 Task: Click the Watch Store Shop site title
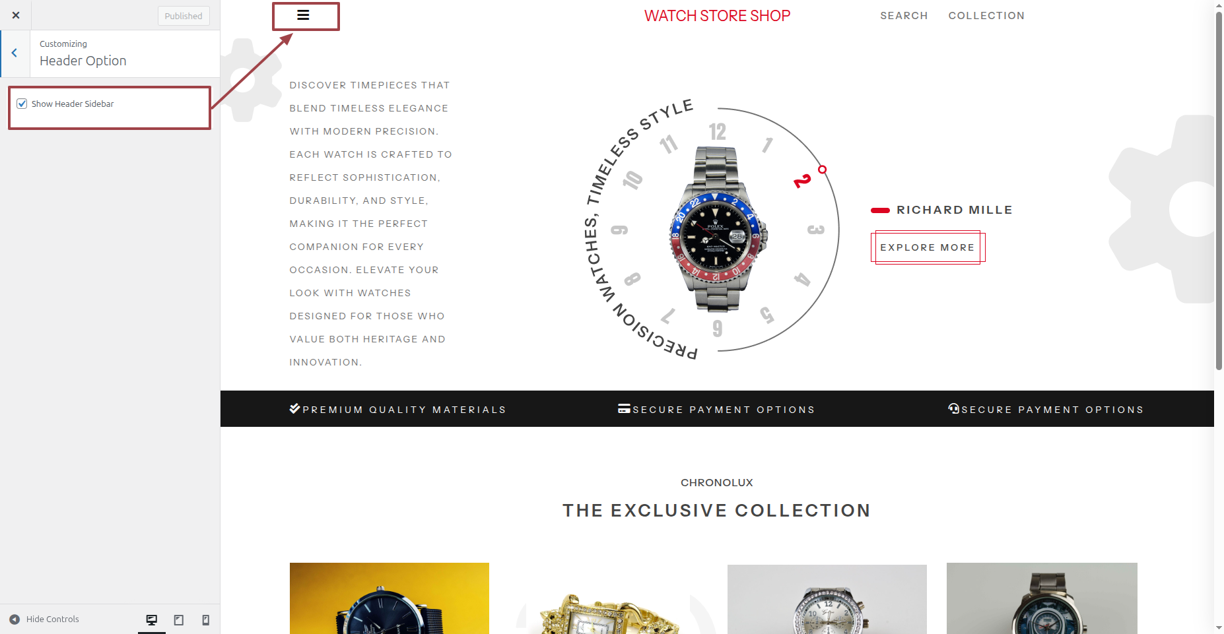[x=717, y=16]
